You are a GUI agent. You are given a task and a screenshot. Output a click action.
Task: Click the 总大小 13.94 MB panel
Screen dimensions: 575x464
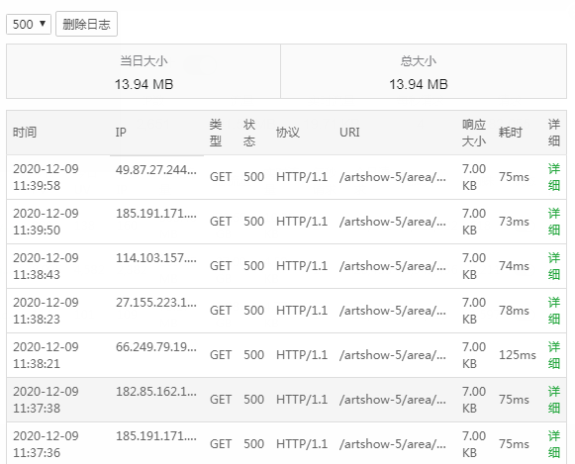[424, 71]
